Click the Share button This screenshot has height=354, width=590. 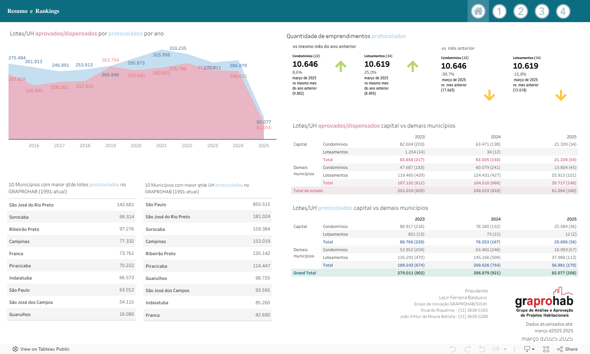pyautogui.click(x=568, y=349)
